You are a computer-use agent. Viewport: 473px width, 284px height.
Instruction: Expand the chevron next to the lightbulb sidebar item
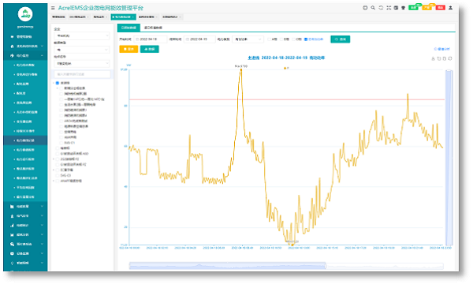(x=42, y=263)
